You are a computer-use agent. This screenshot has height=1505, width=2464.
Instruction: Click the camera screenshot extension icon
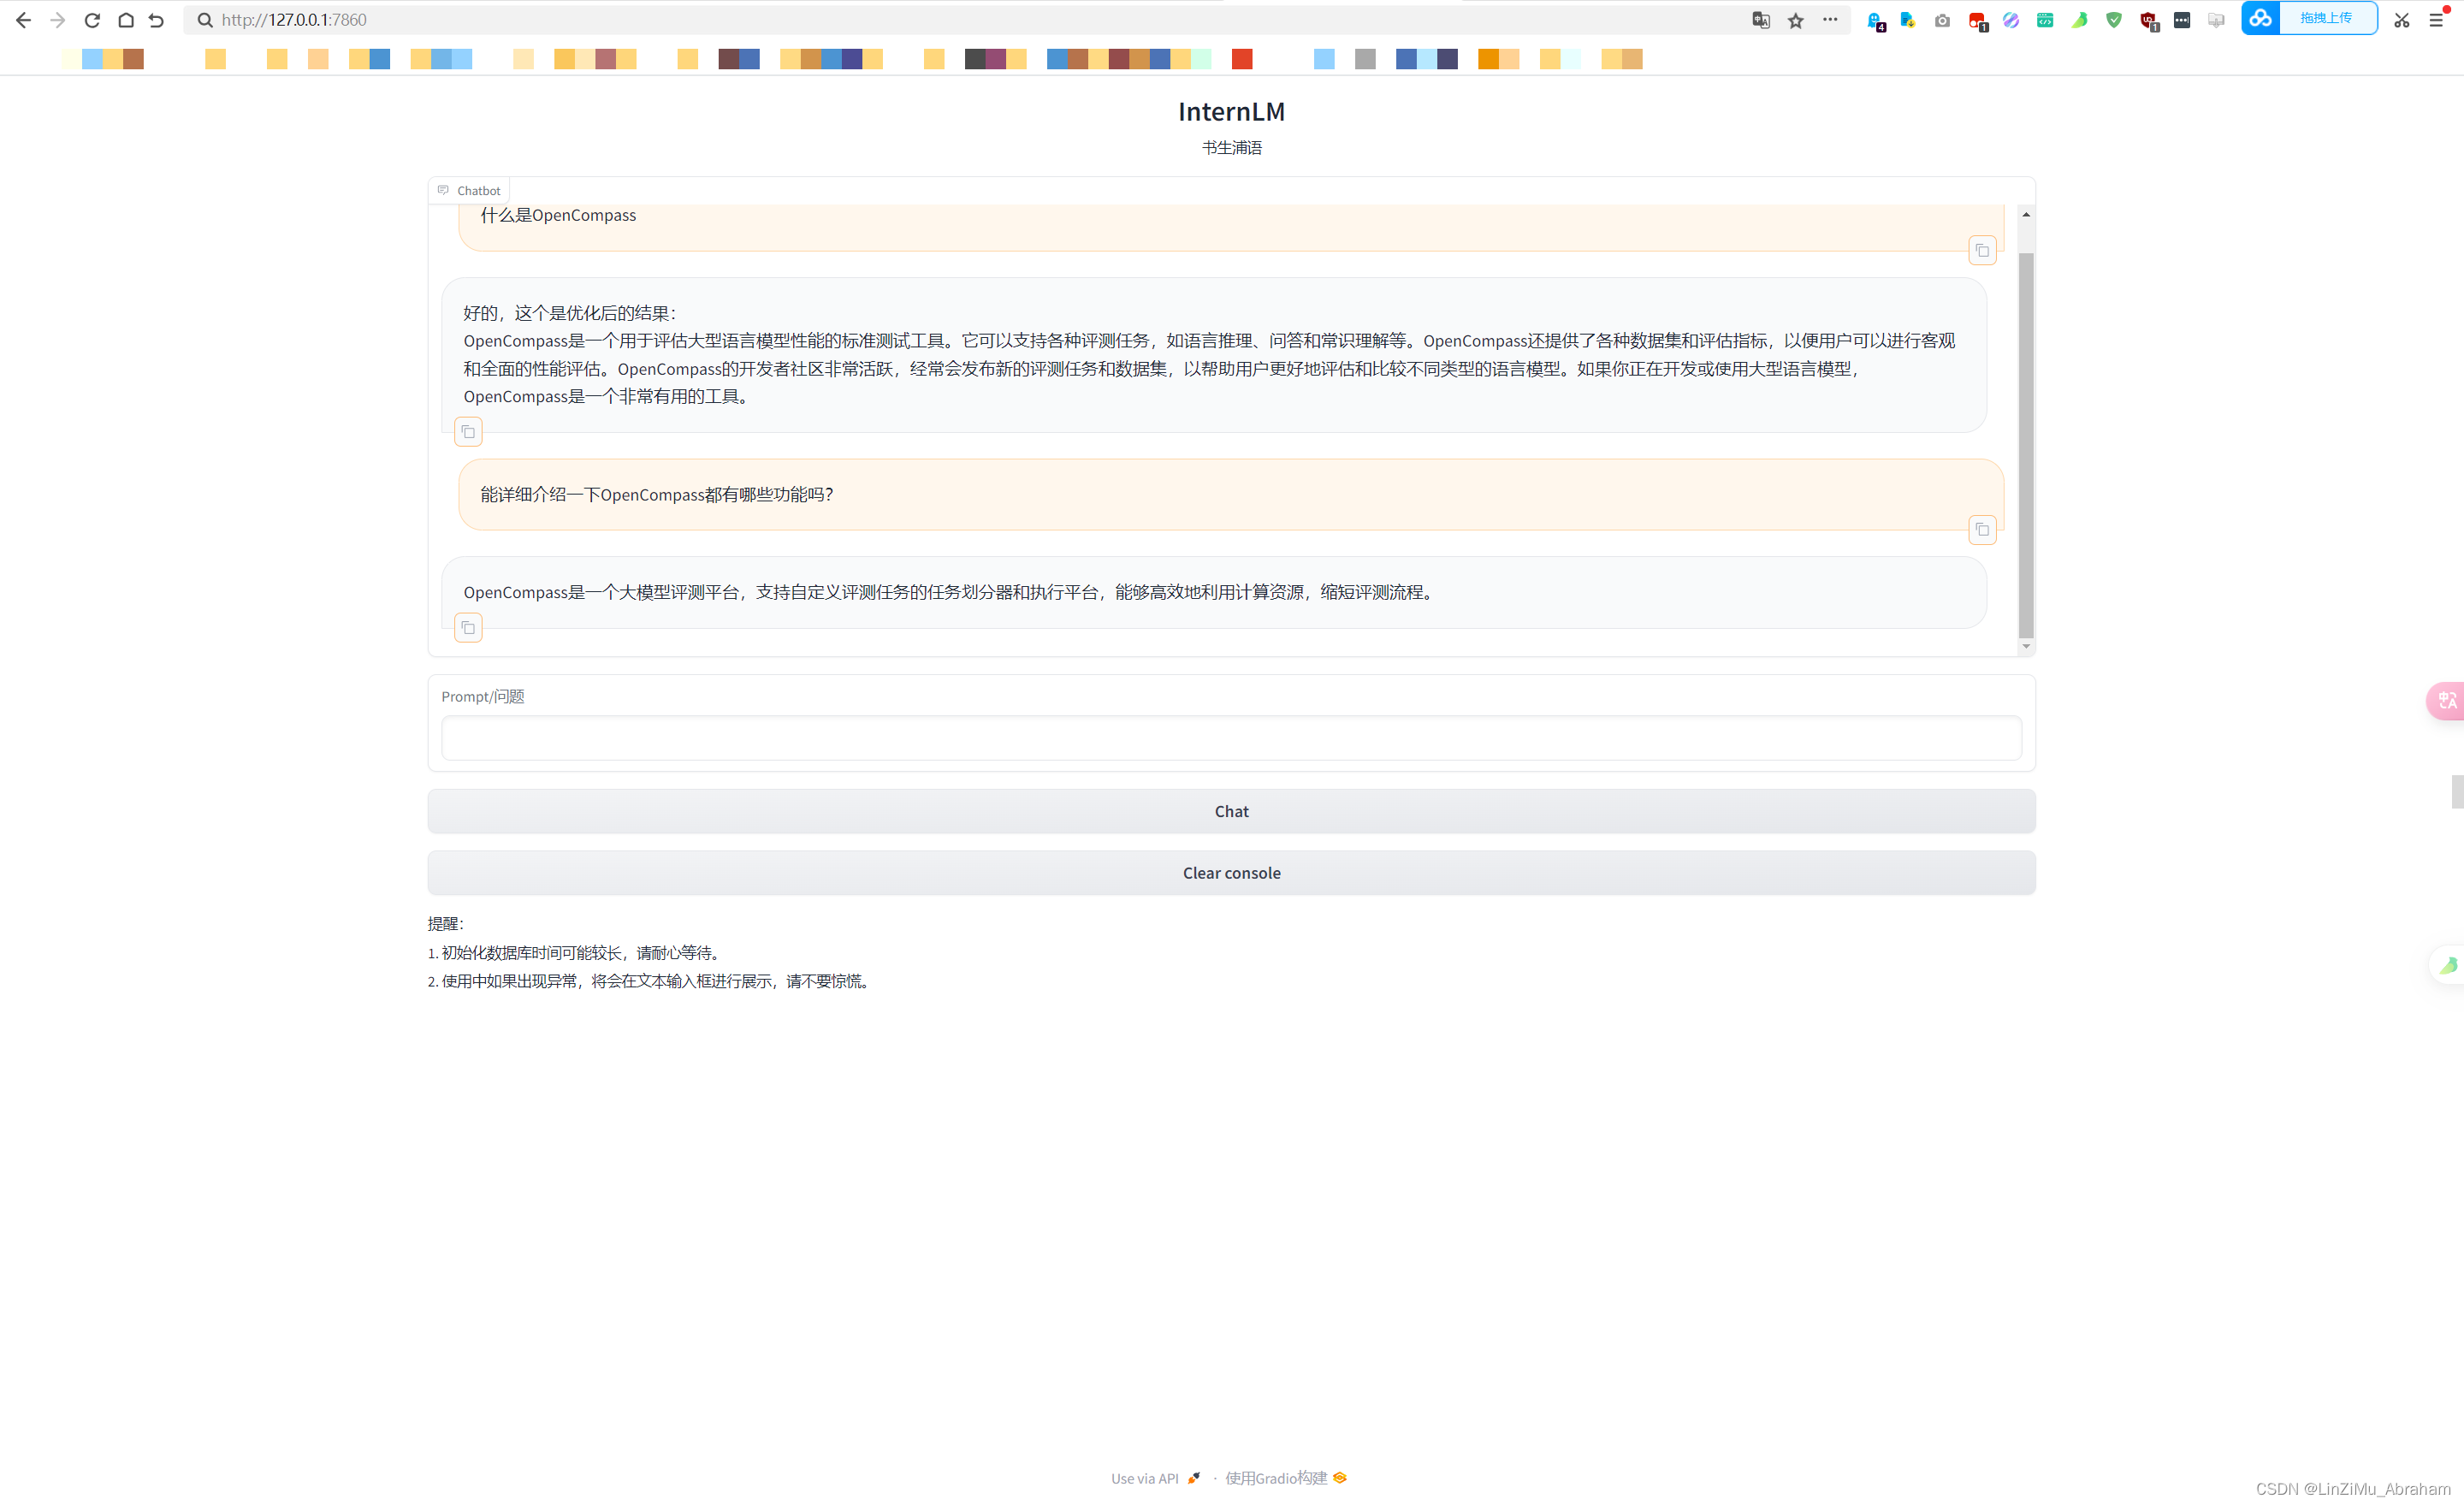tap(1942, 20)
